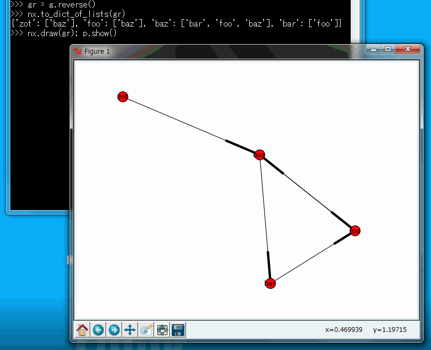The width and height of the screenshot is (431, 350).
Task: Click the x/y coordinate readout in toolbar
Action: click(x=366, y=330)
